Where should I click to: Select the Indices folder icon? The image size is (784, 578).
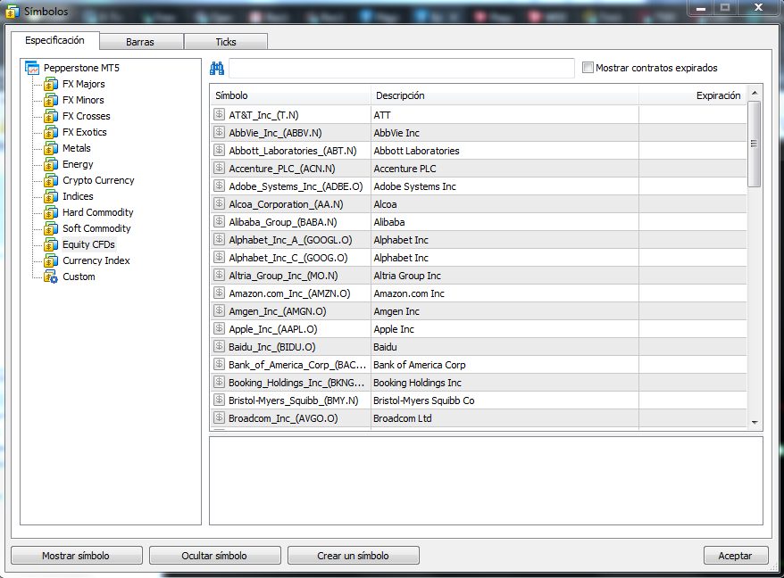(x=51, y=196)
